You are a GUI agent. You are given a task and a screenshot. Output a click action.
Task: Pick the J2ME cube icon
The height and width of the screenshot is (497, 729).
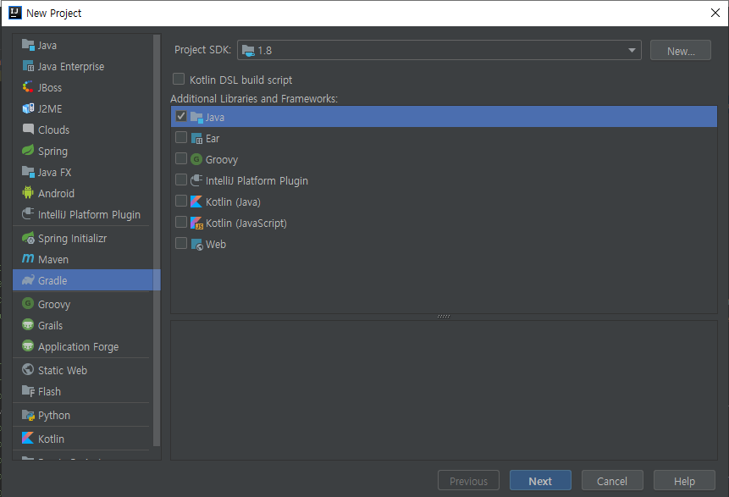click(x=28, y=108)
